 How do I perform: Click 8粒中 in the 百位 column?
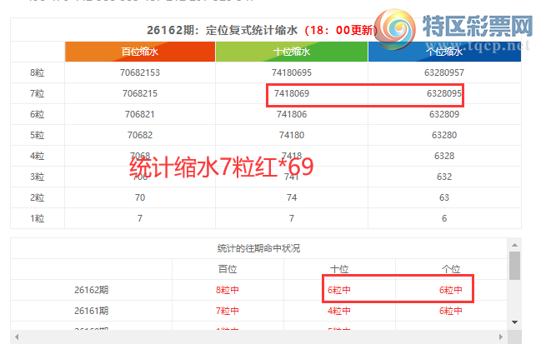pos(228,290)
